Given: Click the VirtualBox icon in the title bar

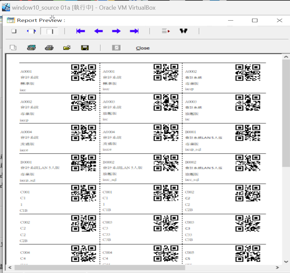Looking at the screenshot, I should coord(6,7).
